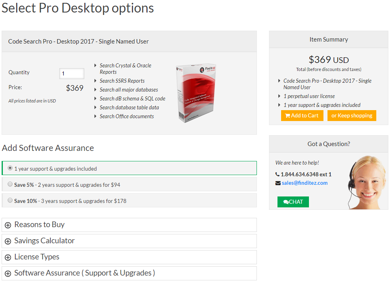
Task: Expand the Savings Calculator section
Action: coord(44,241)
